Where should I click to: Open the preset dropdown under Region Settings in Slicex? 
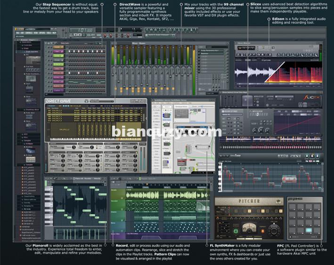click(x=232, y=114)
